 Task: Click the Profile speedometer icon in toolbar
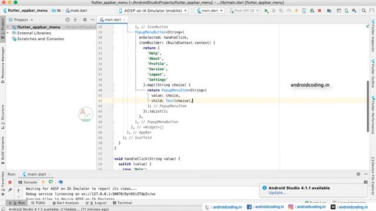[x=288, y=11]
